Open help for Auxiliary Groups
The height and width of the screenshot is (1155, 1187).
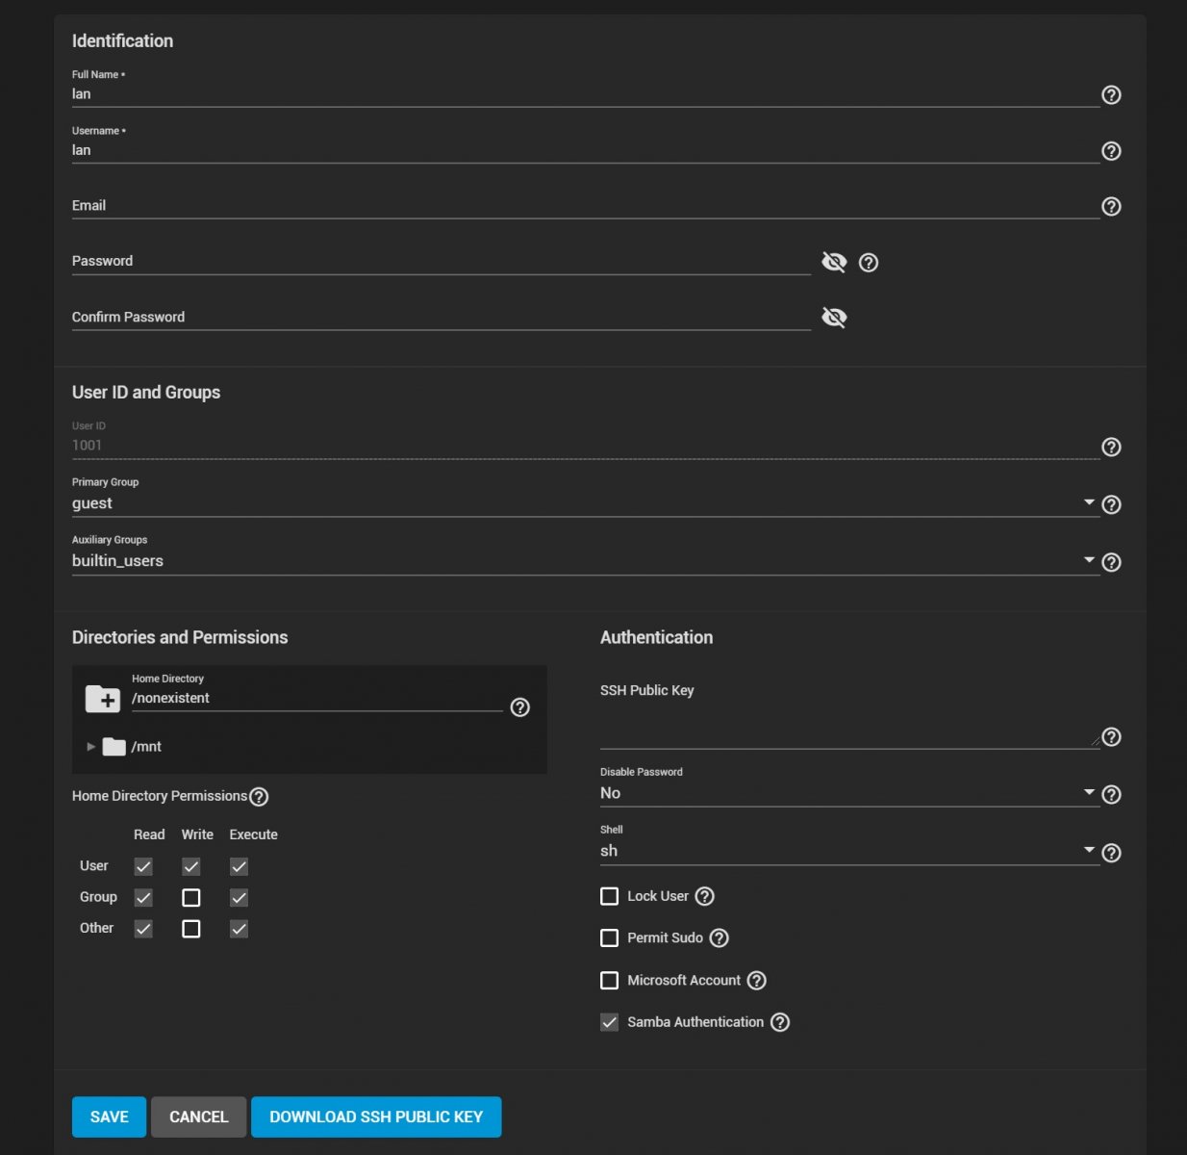pos(1111,562)
